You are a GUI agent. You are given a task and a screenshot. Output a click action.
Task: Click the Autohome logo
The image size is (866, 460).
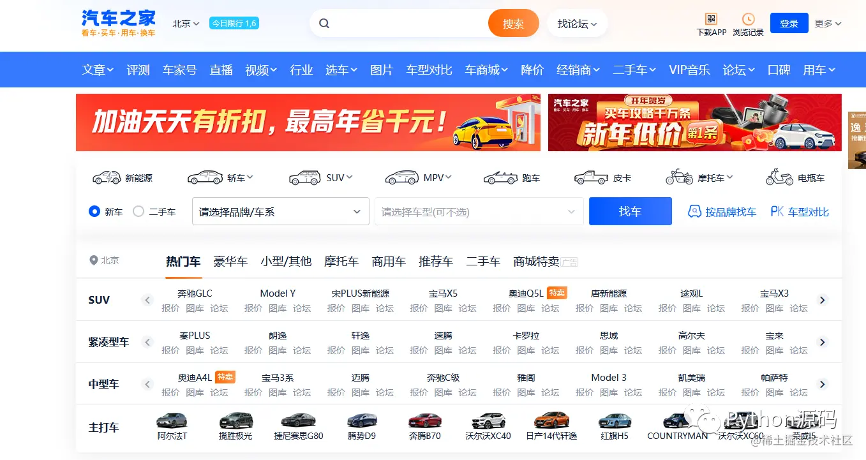(119, 24)
